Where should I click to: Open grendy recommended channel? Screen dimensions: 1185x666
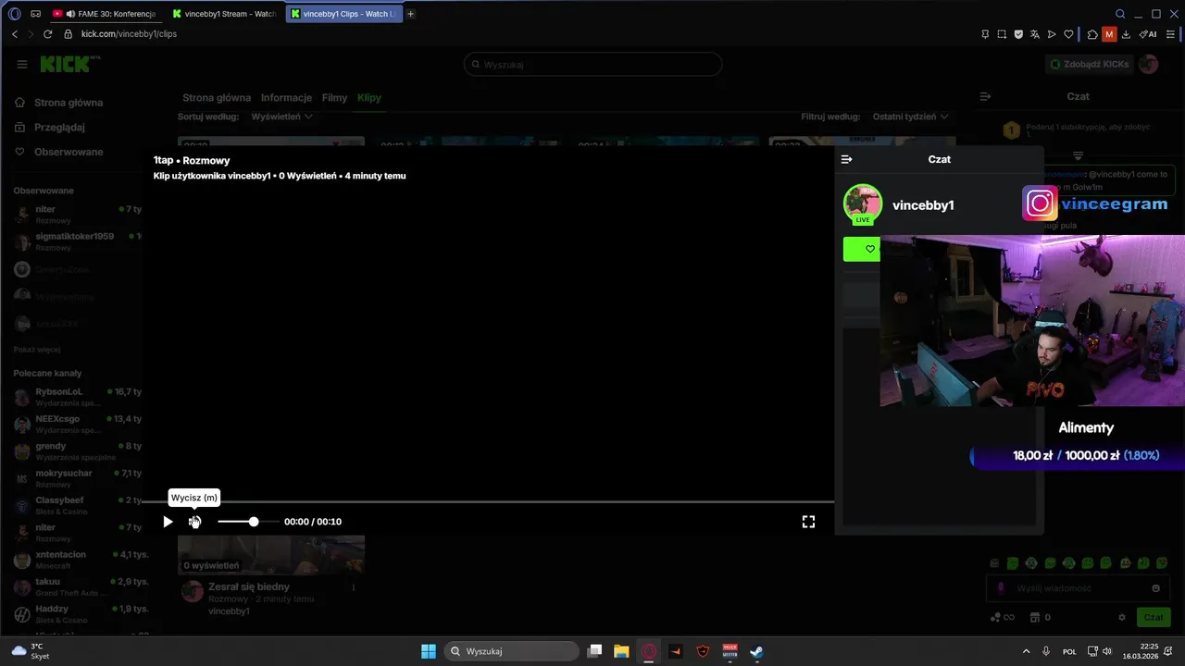pyautogui.click(x=78, y=451)
